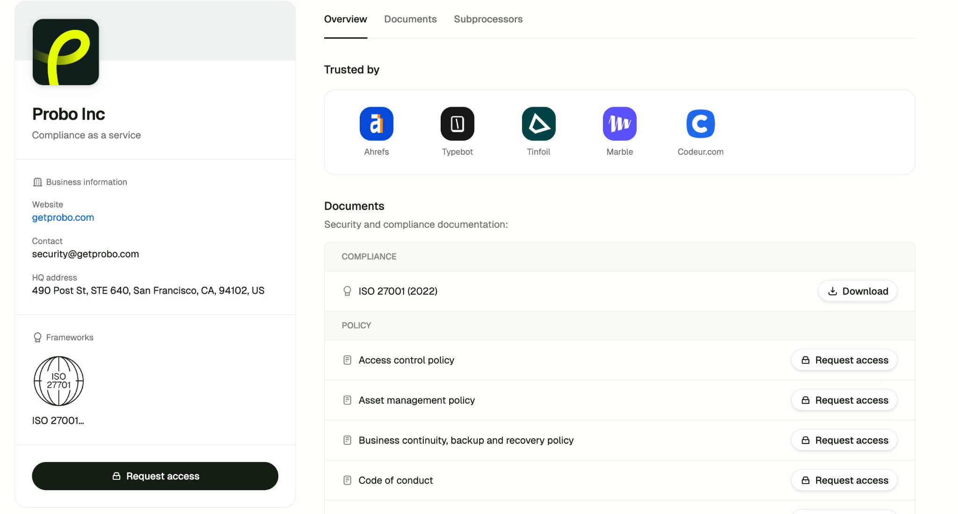
Task: Click the Asset management policy name
Action: pos(417,400)
